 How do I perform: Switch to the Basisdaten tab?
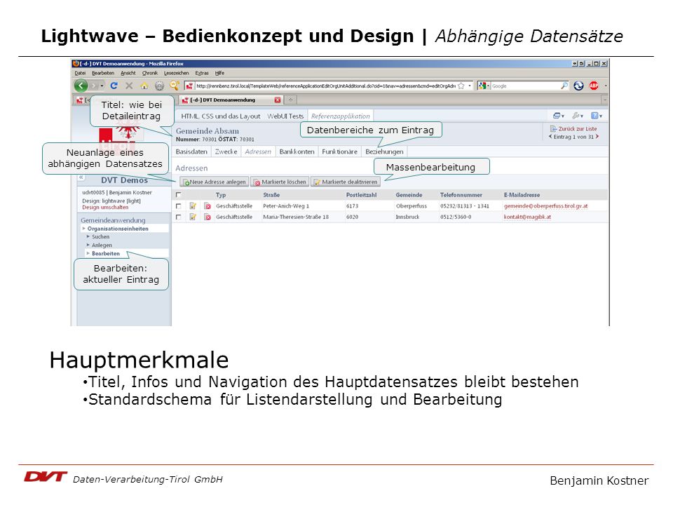coord(191,151)
